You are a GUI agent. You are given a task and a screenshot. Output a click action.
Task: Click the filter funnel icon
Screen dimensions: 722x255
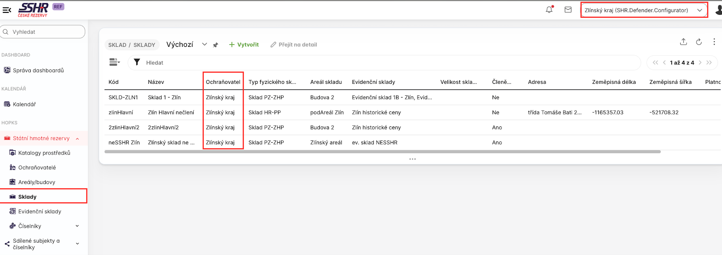pos(137,63)
